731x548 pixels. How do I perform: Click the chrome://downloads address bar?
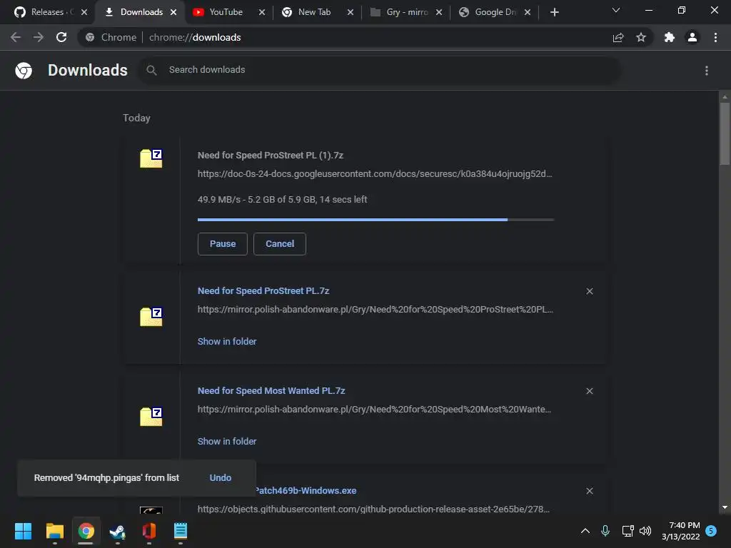345,37
